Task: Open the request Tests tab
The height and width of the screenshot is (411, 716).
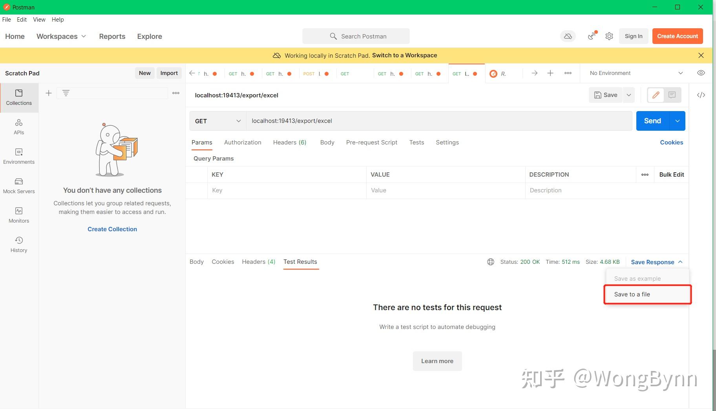Action: coord(416,142)
